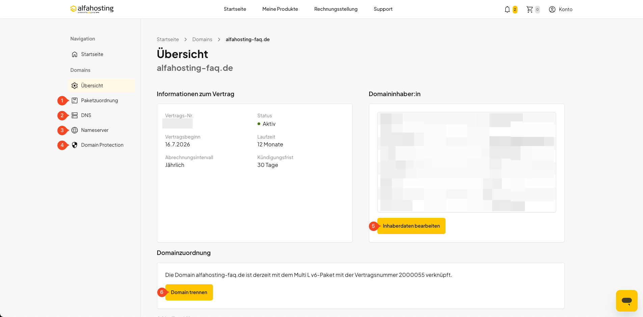Click Domain trennen button

189,292
